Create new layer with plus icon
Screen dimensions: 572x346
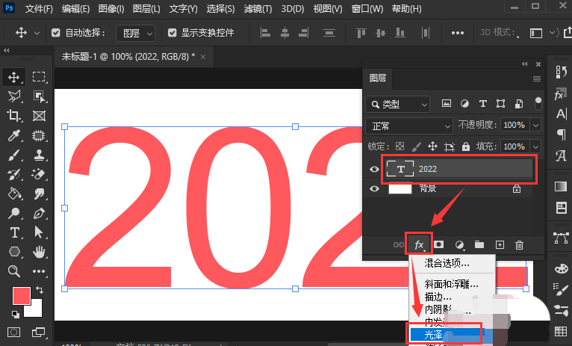pos(500,244)
